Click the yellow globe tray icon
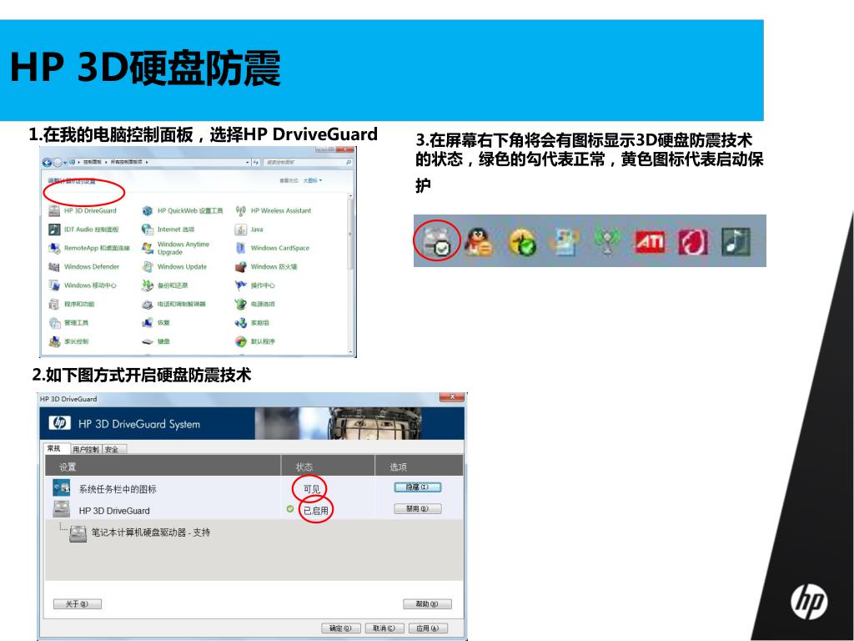The image size is (854, 641). tap(522, 242)
